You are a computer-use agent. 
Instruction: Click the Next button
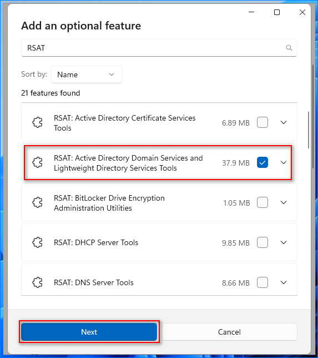[x=89, y=332]
